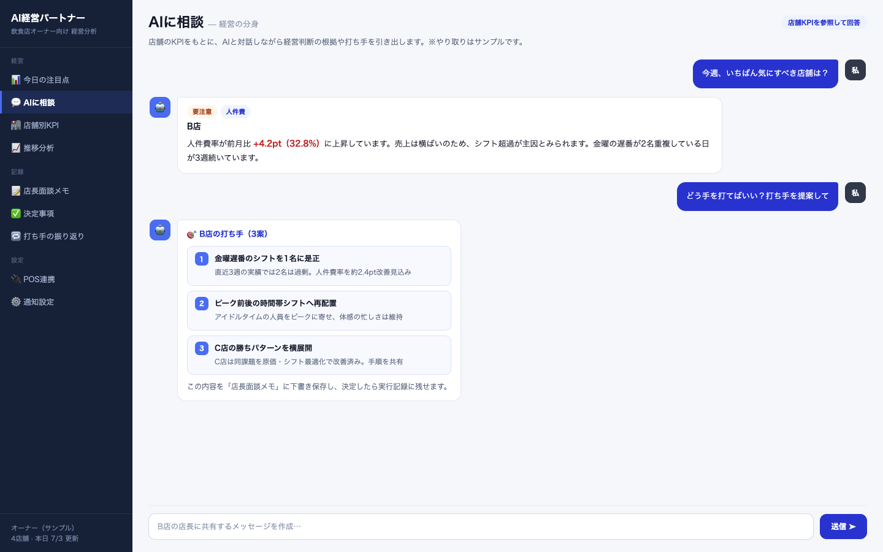Select proposal C店の勝ちパターンを横展開
Image resolution: width=883 pixels, height=552 pixels.
click(319, 355)
